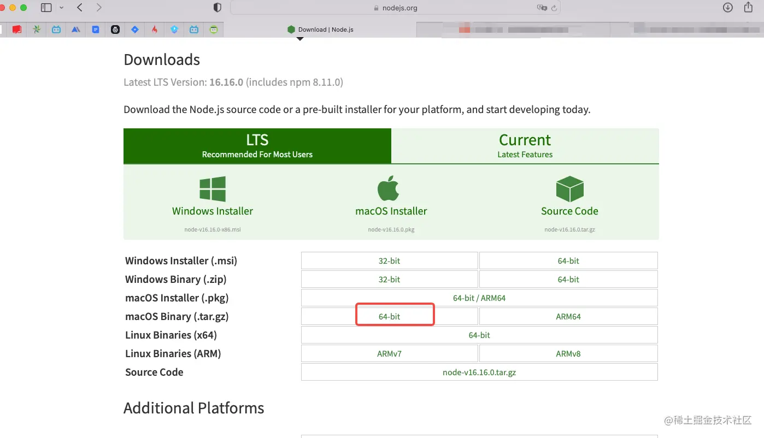Click node-v16.16.0.tar.gz under Source Code icon
Image resolution: width=764 pixels, height=438 pixels.
[x=569, y=229]
